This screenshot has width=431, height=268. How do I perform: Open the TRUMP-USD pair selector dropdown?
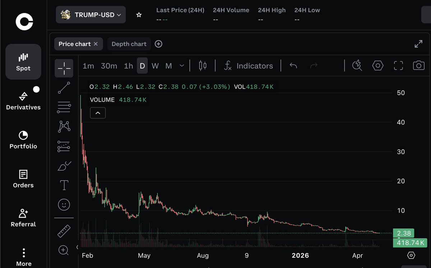91,15
